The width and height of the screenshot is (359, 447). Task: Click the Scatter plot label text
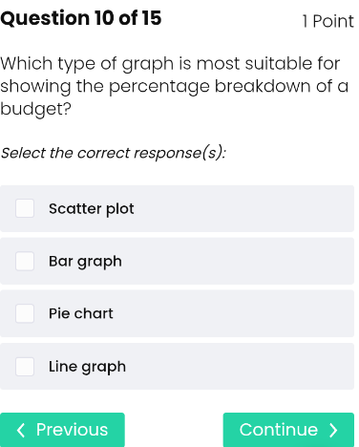(92, 209)
